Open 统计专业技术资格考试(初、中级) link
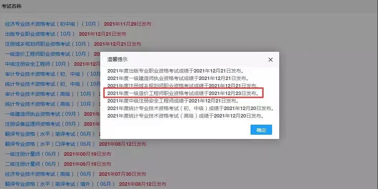Screen dimensions: 378x189 point(52,84)
